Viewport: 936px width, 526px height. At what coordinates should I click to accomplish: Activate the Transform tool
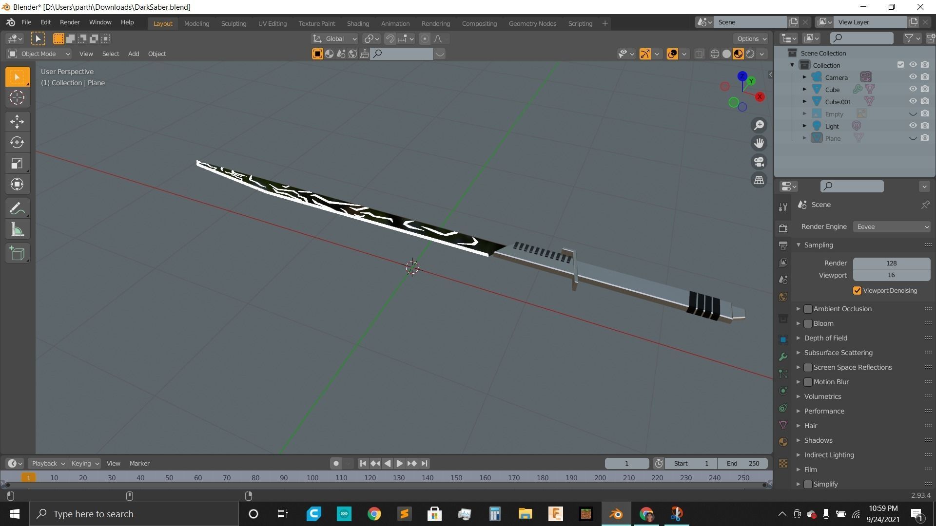pyautogui.click(x=18, y=184)
